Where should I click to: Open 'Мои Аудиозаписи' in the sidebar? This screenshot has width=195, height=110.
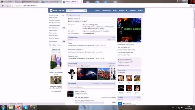tap(55, 25)
